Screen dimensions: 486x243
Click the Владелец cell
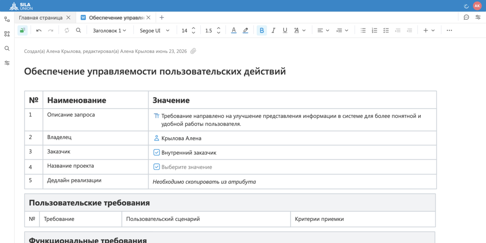pyautogui.click(x=96, y=138)
